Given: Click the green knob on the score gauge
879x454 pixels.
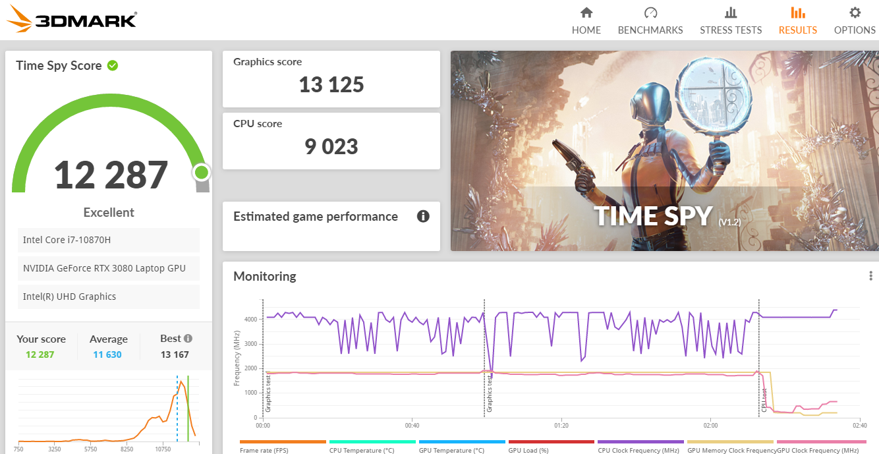Looking at the screenshot, I should pyautogui.click(x=202, y=173).
